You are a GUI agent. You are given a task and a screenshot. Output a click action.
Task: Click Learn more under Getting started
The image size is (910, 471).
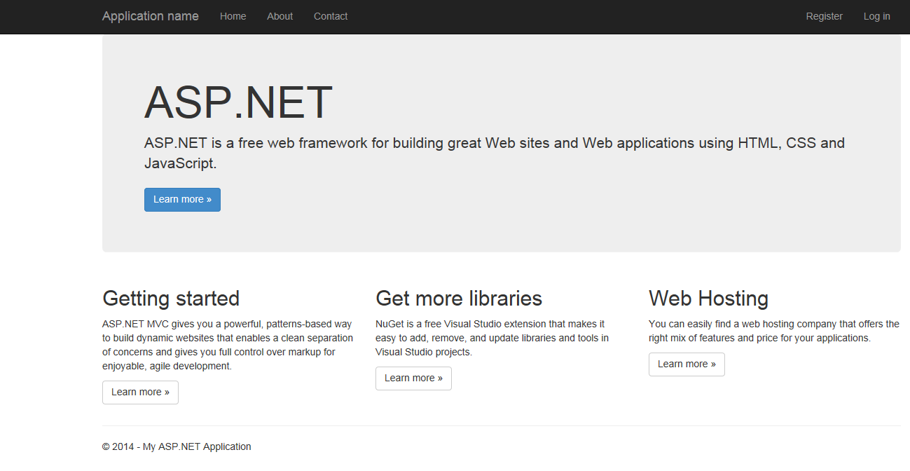[x=140, y=392]
